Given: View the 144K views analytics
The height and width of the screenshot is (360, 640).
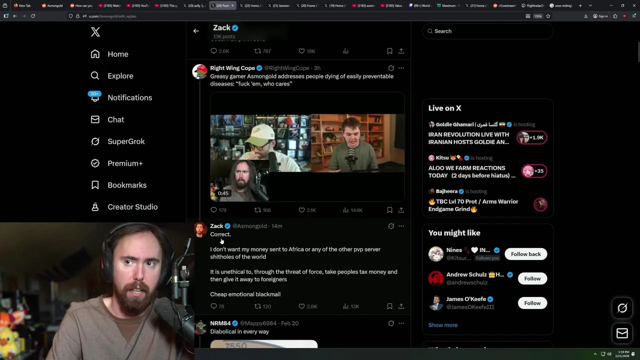Looking at the screenshot, I should [x=352, y=210].
